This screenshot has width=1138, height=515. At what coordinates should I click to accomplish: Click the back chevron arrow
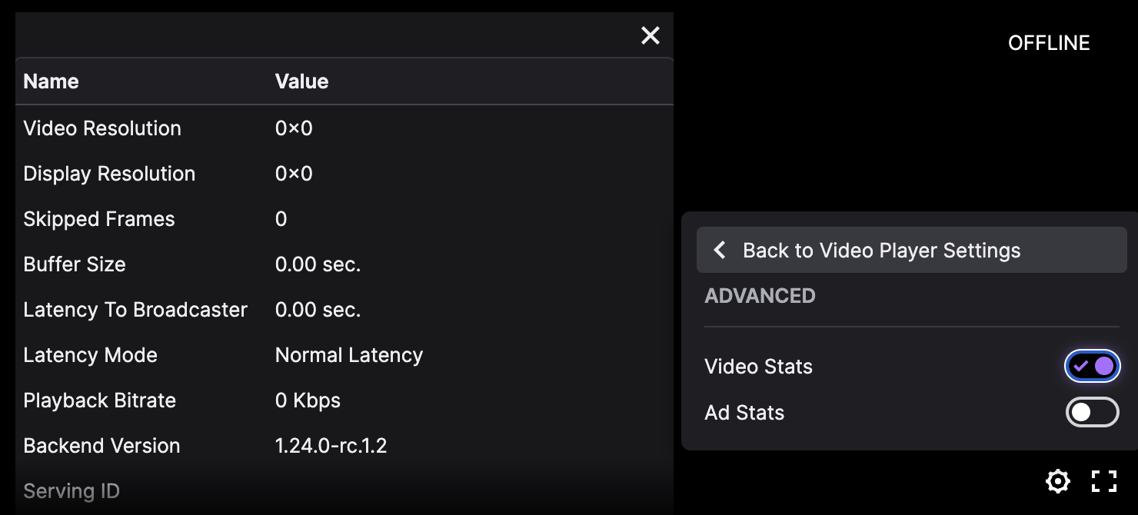(x=720, y=250)
